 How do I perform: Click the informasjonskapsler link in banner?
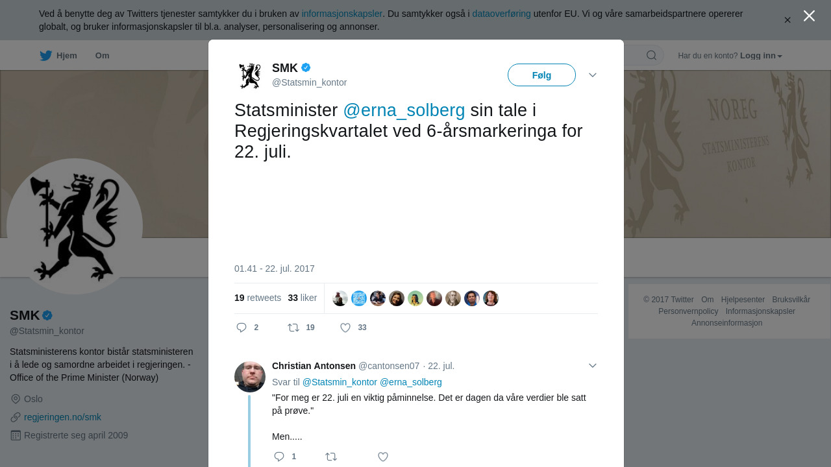click(342, 14)
